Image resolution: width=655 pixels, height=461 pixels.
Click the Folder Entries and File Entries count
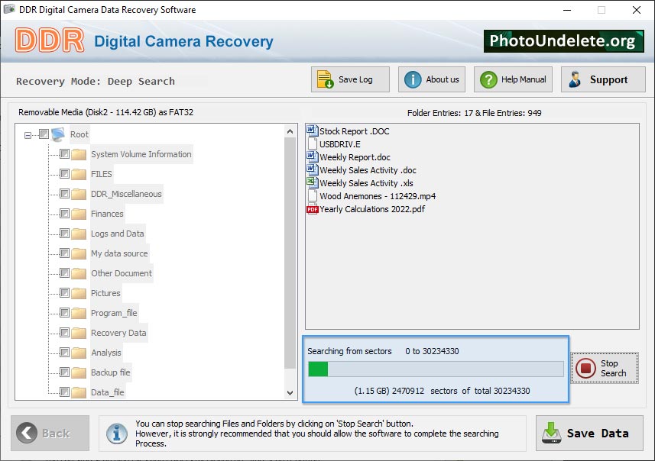coord(474,113)
